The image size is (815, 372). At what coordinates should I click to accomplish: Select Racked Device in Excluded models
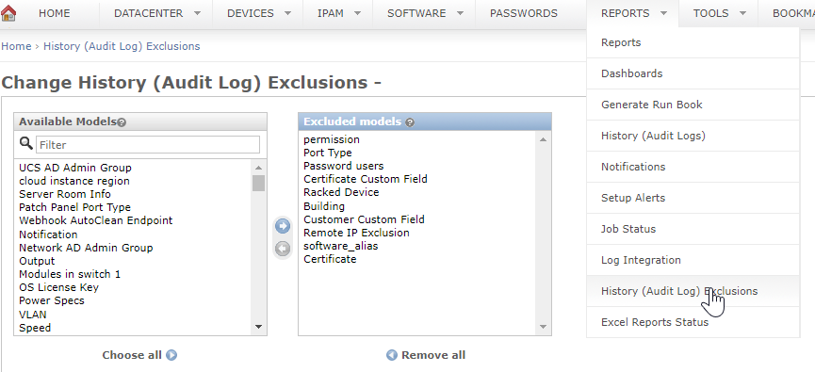tap(341, 192)
